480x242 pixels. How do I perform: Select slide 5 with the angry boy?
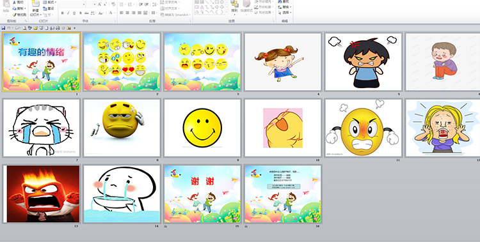pyautogui.click(x=363, y=62)
